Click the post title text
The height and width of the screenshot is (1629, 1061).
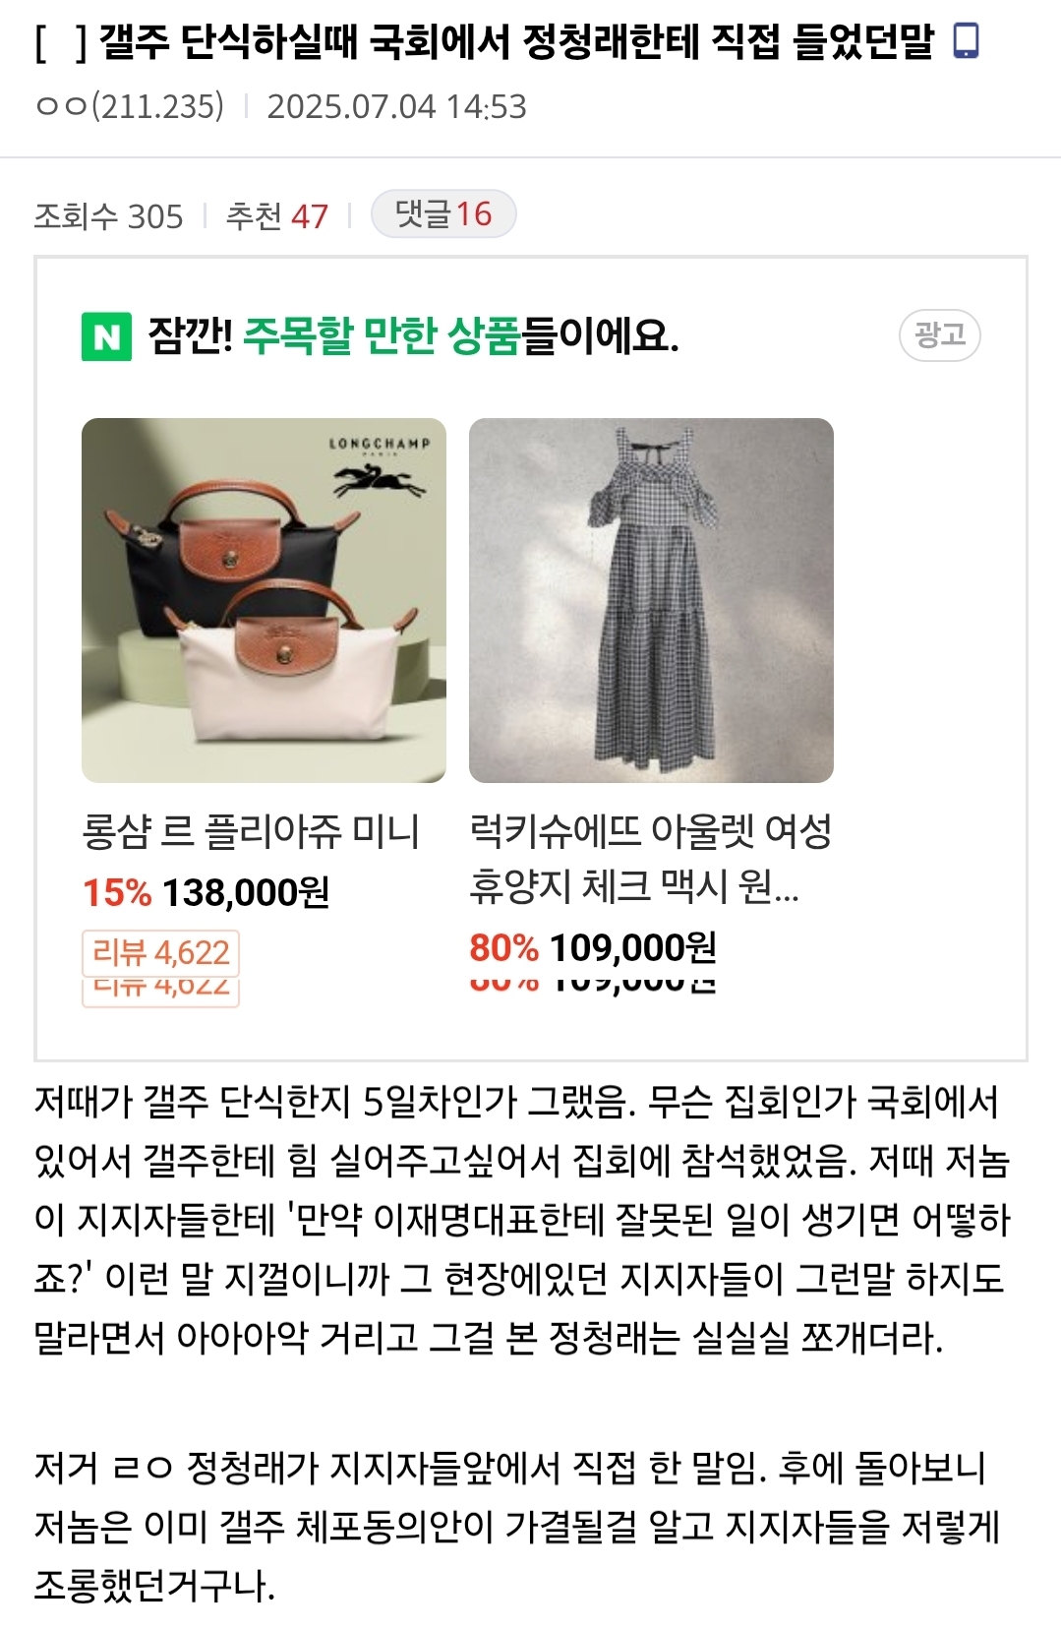click(x=484, y=41)
